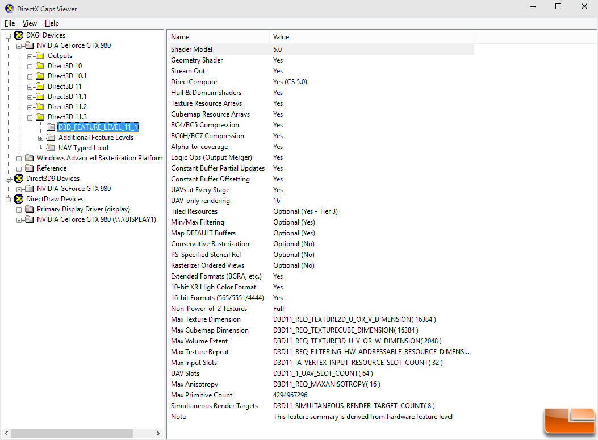The height and width of the screenshot is (440, 598).
Task: Open the Help menu
Action: (x=52, y=23)
